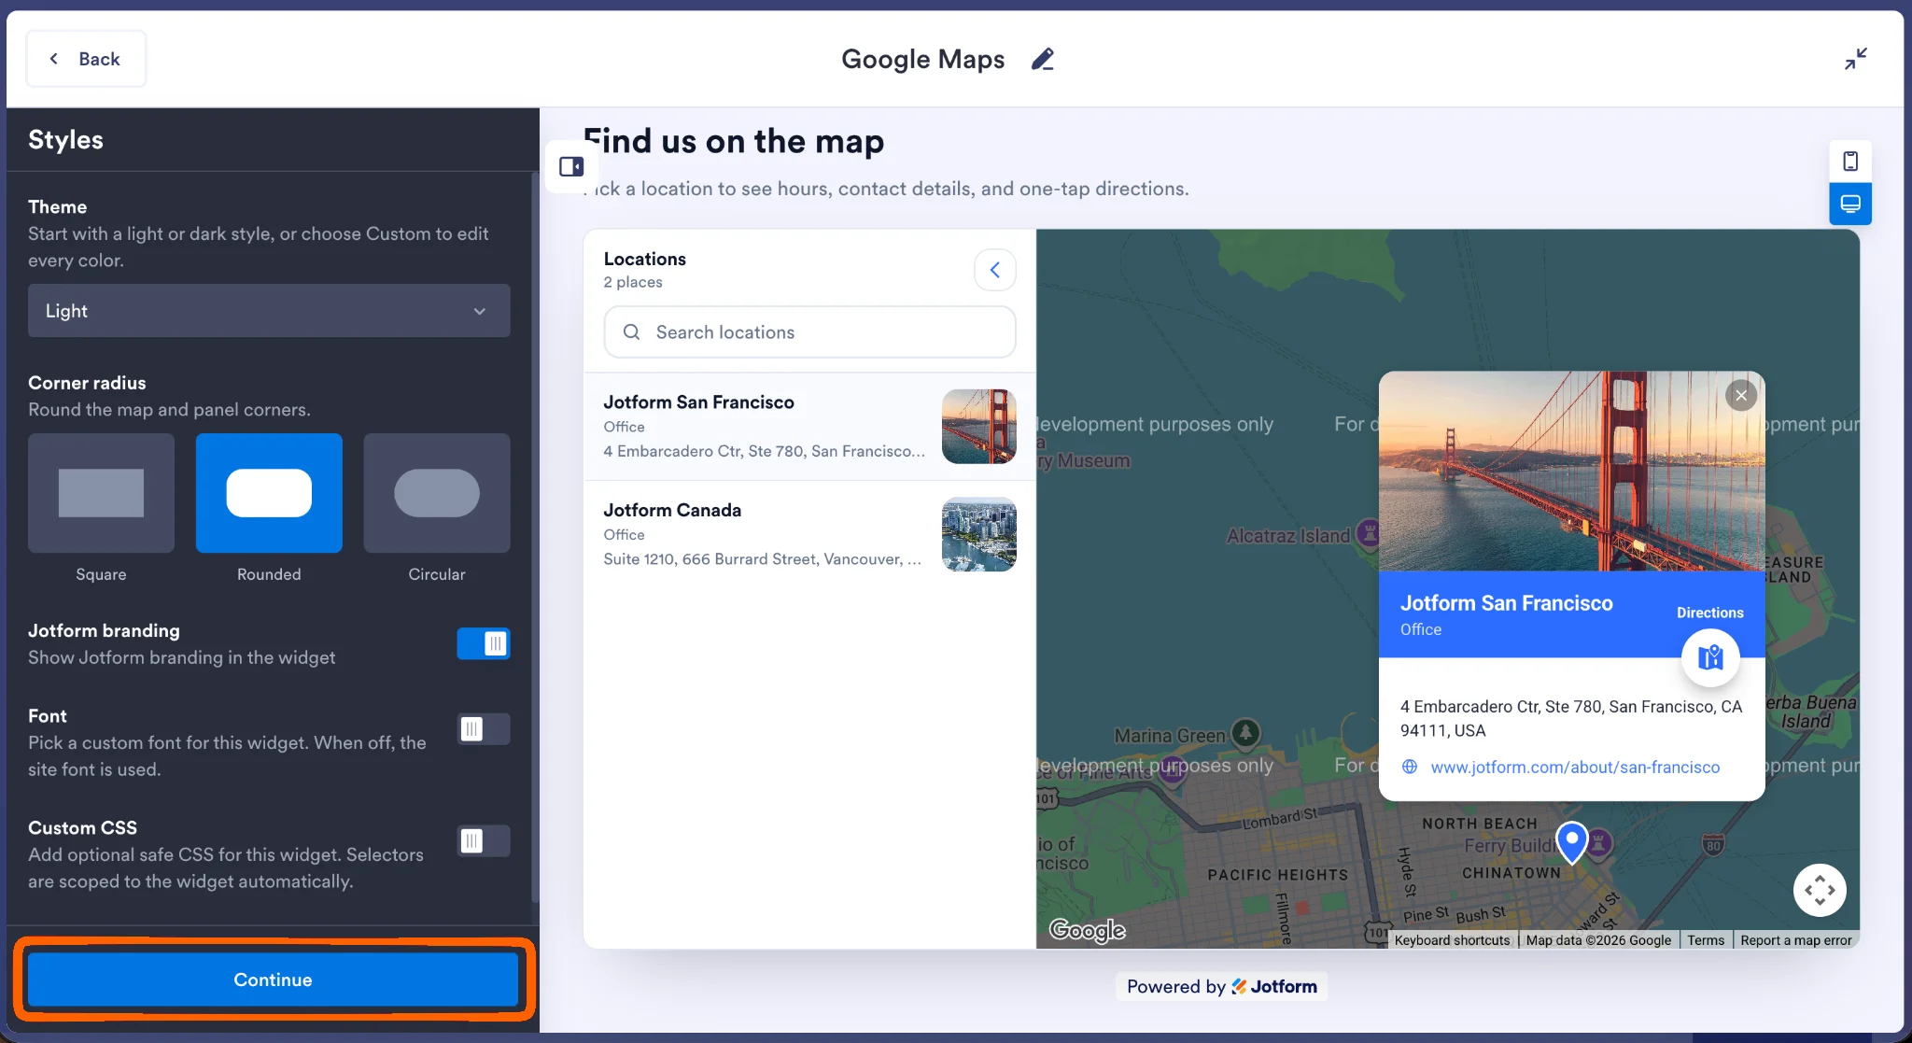Click Report a map error

click(1796, 940)
